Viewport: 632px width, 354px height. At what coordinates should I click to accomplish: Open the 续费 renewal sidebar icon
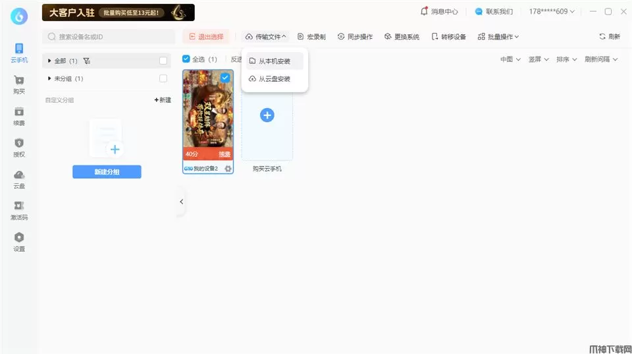tap(19, 116)
